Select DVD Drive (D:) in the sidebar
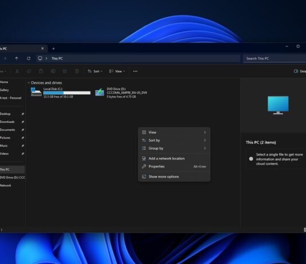Image resolution: width=306 pixels, height=264 pixels. coord(12,177)
